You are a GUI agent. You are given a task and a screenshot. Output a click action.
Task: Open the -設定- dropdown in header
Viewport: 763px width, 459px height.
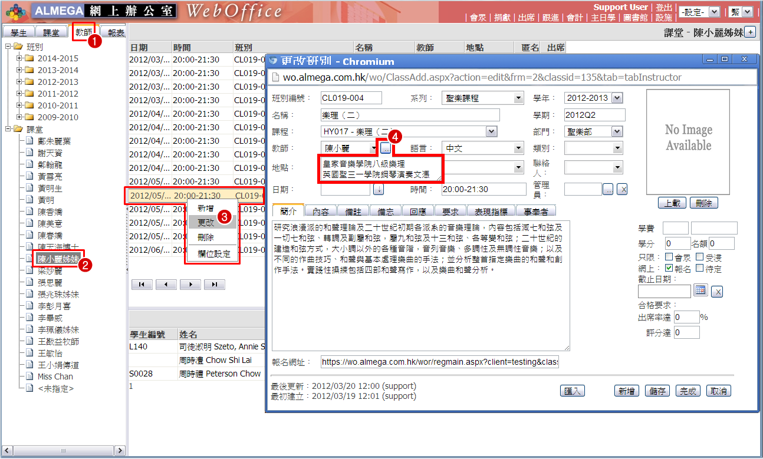point(699,12)
